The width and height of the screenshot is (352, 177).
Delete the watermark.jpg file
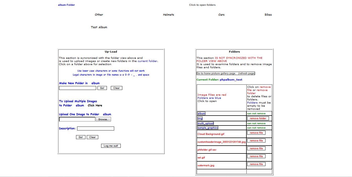coord(256,164)
